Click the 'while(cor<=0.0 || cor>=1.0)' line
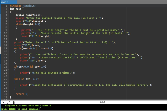Viewport: 167px width, 111px height. click(x=34, y=49)
